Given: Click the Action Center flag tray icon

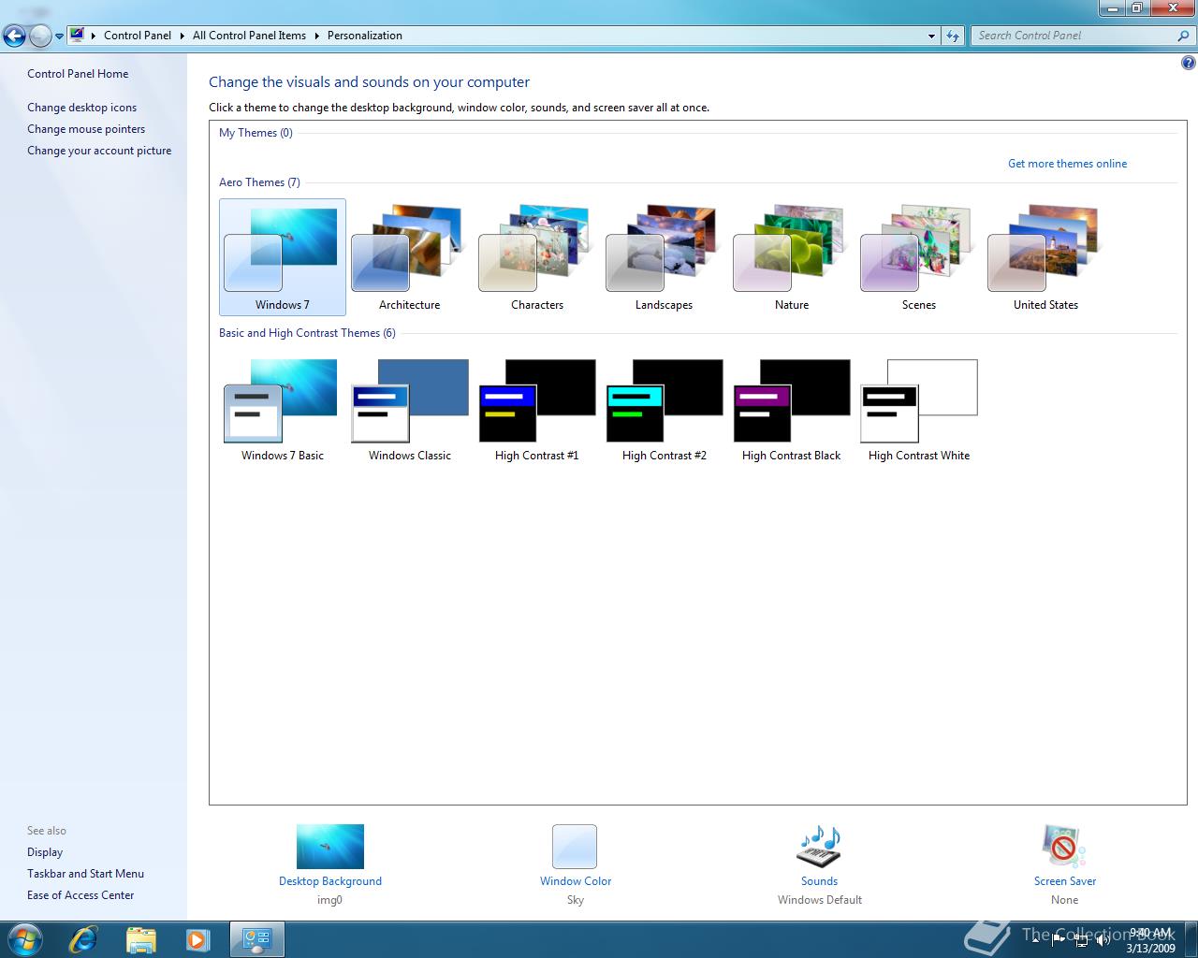Looking at the screenshot, I should [x=1059, y=939].
